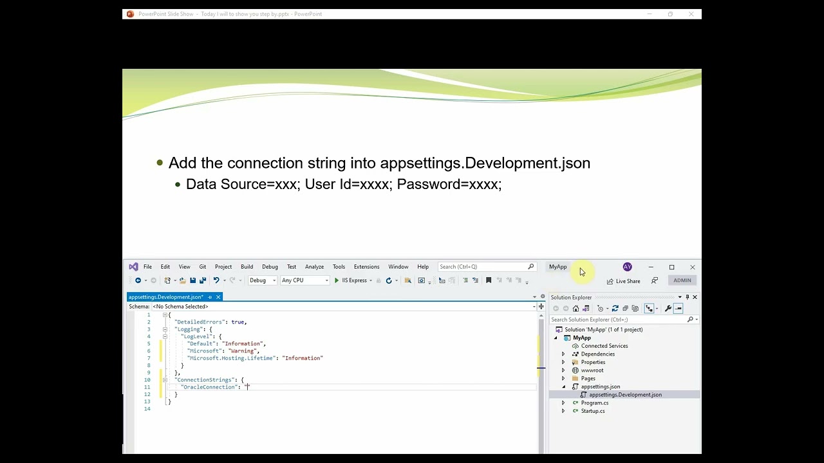Click in the Search Solution Explorer field
The image size is (824, 463).
[618, 320]
